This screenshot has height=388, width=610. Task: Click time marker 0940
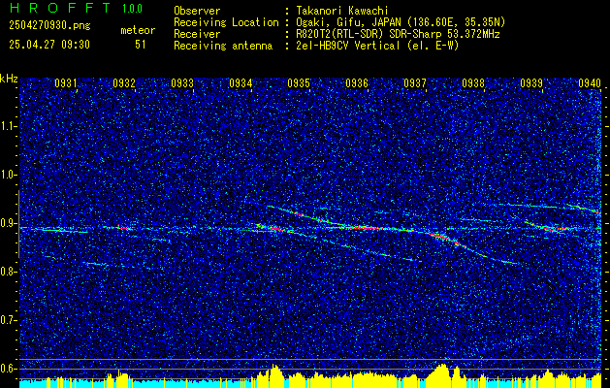[x=590, y=82]
